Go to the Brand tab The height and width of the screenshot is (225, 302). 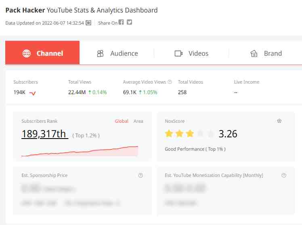tap(266, 53)
